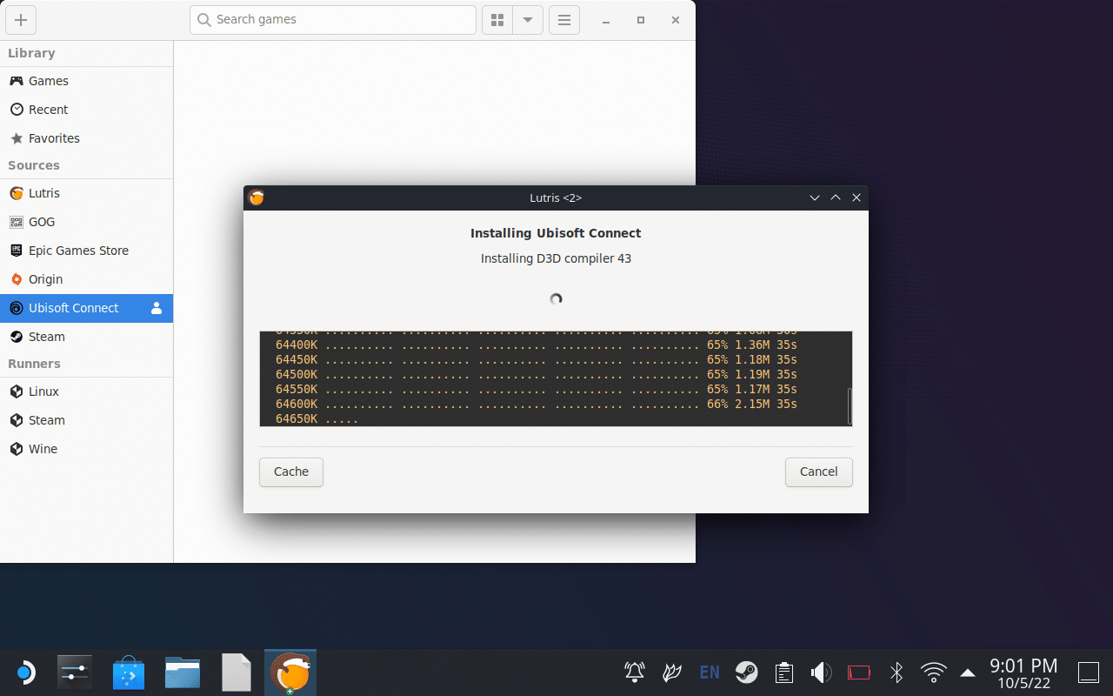Switch to grid view icon
The image size is (1113, 696).
coord(497,20)
